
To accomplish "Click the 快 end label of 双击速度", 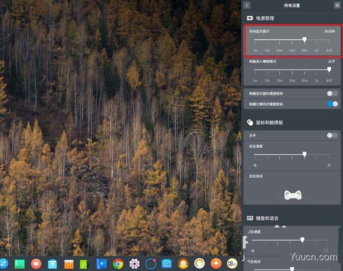I will [x=329, y=165].
